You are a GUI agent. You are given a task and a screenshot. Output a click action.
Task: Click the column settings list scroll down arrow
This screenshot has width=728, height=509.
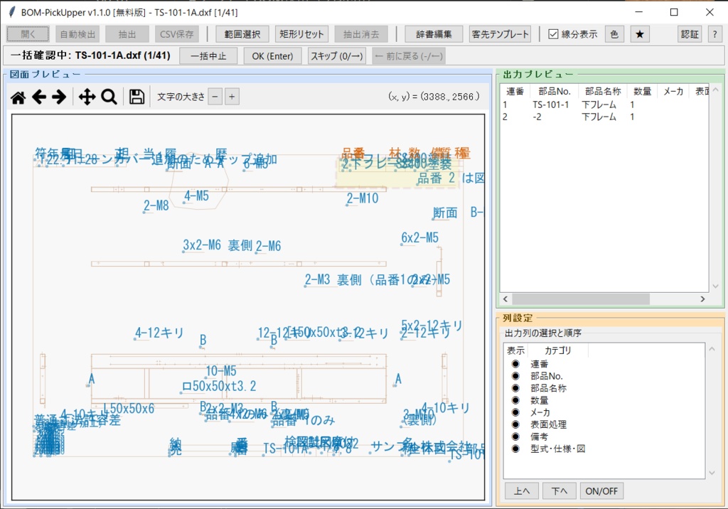[712, 473]
